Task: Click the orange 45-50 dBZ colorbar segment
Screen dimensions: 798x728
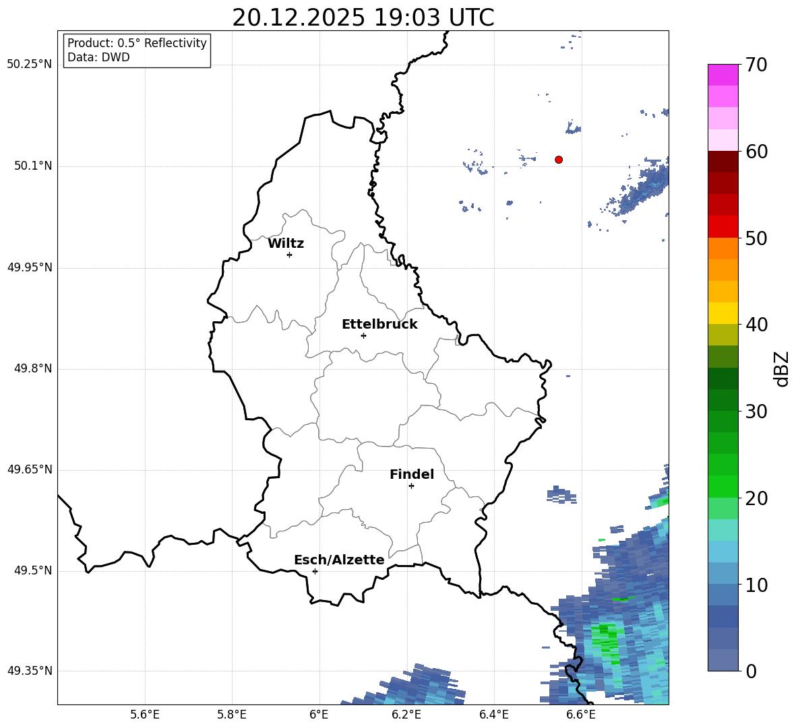Action: [723, 259]
